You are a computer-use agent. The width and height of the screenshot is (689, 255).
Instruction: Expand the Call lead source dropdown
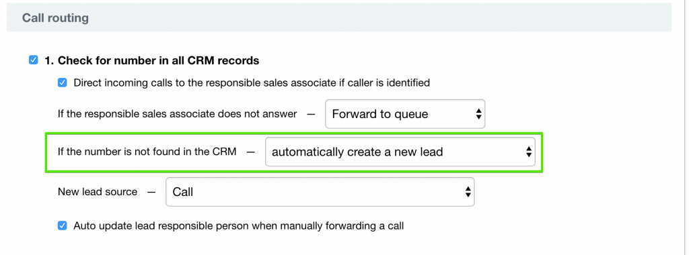coord(320,192)
